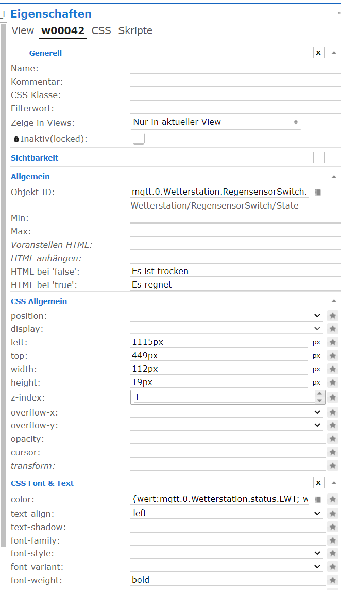Screen dimensions: 341x590
Task: Click the star icon beside transform
Action: (332, 465)
